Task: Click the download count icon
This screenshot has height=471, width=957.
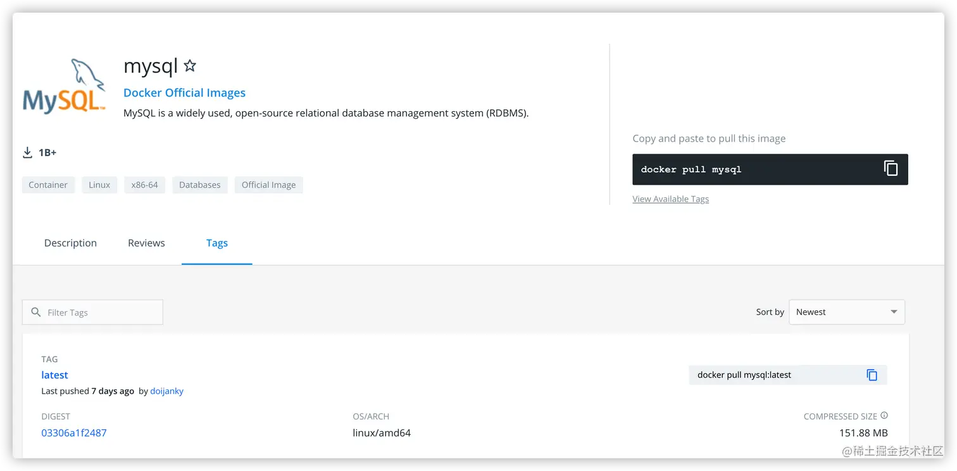Action: (28, 152)
